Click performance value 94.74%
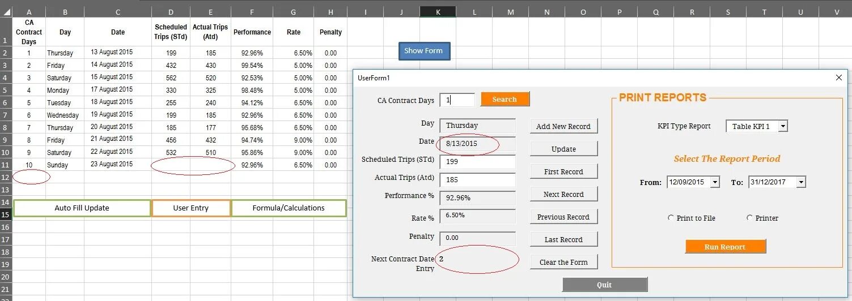Screen dimensions: 852x301 [252, 140]
